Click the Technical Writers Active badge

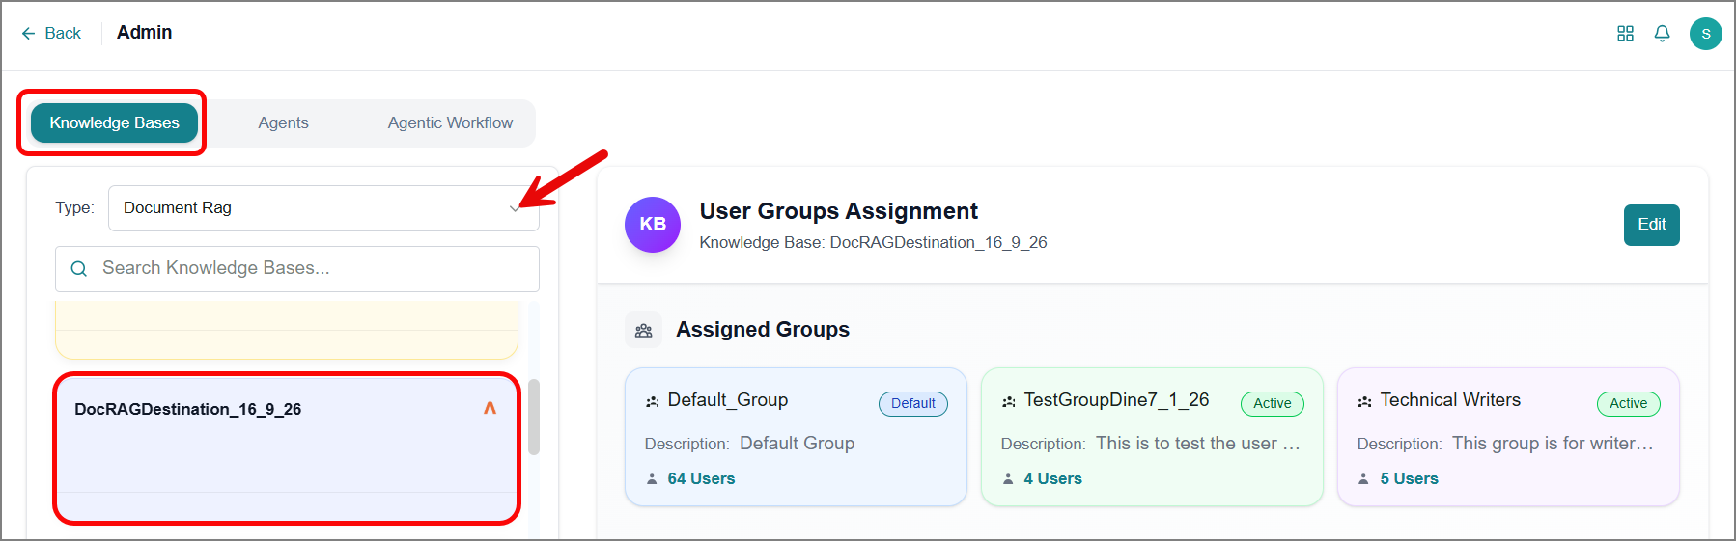[x=1628, y=404]
